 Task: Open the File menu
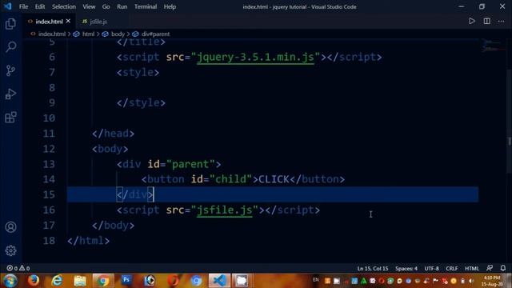click(23, 6)
